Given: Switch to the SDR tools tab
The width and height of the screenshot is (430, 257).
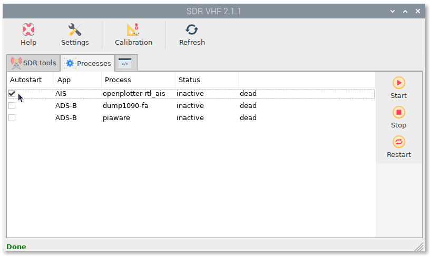Looking at the screenshot, I should 33,63.
